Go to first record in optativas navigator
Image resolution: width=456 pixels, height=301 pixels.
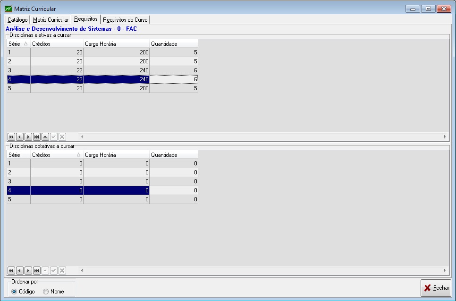point(11,270)
